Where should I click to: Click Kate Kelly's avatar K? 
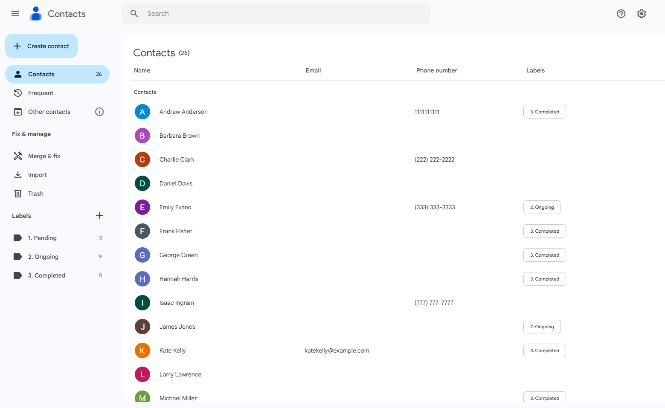142,350
